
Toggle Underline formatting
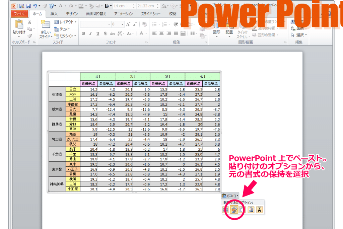[x=98, y=33]
